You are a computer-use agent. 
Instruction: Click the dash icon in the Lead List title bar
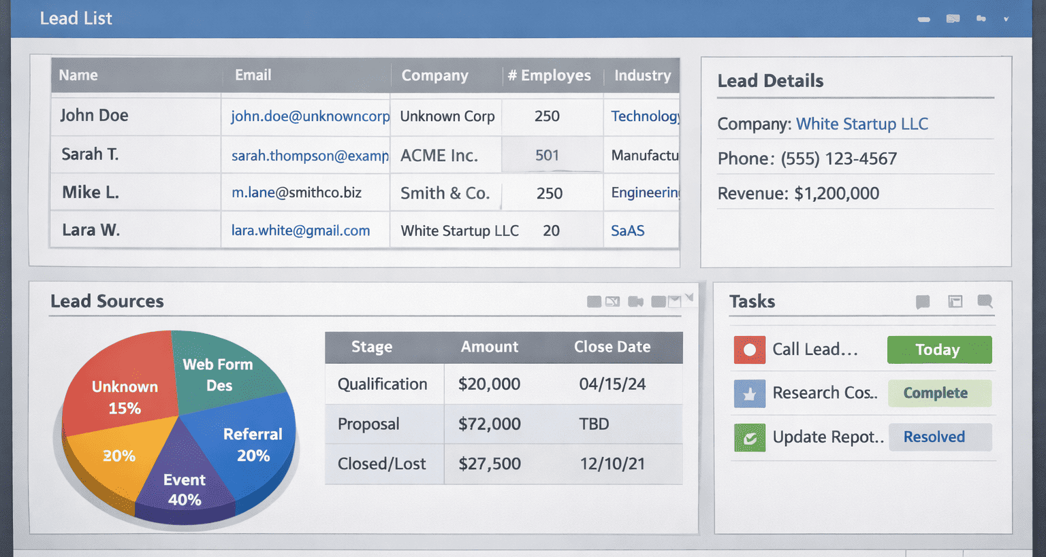923,19
